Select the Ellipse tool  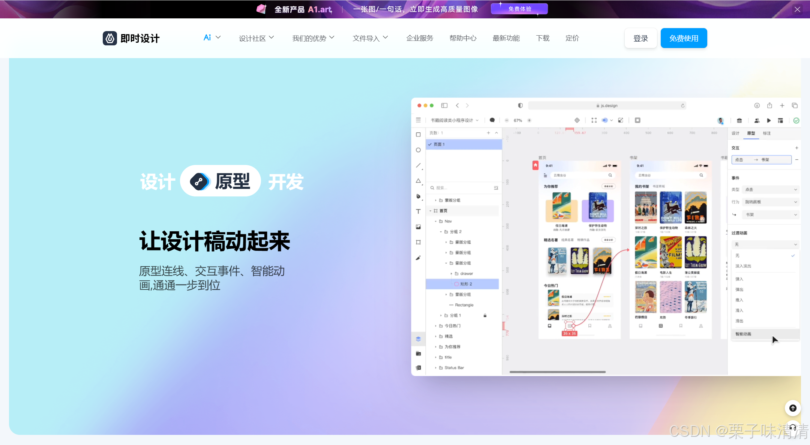coord(418,150)
